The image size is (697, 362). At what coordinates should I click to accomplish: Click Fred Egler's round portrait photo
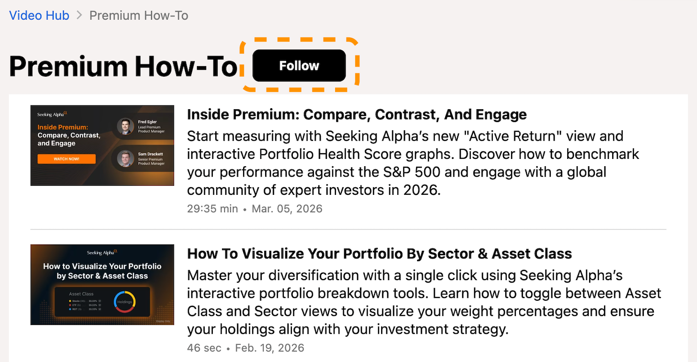(x=126, y=126)
